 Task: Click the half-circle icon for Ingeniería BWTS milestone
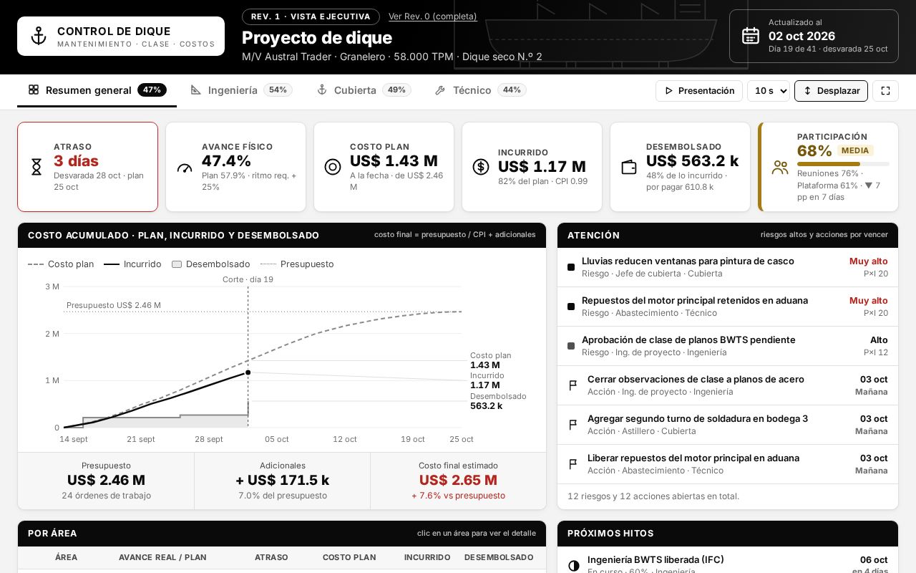pos(573,566)
